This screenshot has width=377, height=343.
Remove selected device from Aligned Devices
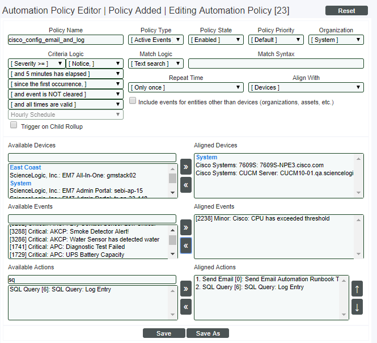(x=185, y=185)
